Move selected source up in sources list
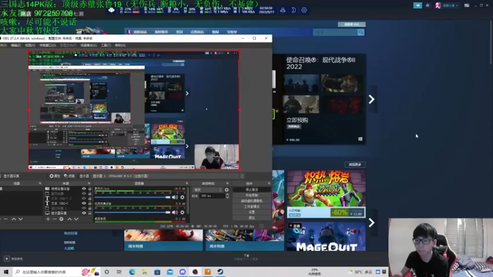Viewport: 493px width, 277px height. point(70,219)
